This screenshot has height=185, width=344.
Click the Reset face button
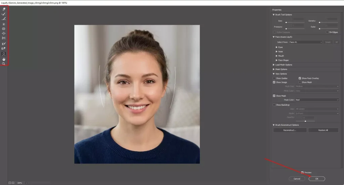328,42
